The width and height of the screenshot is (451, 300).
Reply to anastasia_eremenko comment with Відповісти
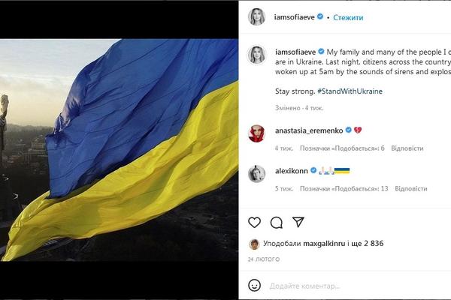click(407, 148)
